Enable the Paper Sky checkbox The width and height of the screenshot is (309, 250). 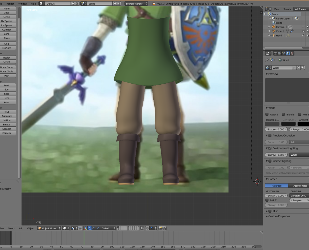tap(267, 114)
